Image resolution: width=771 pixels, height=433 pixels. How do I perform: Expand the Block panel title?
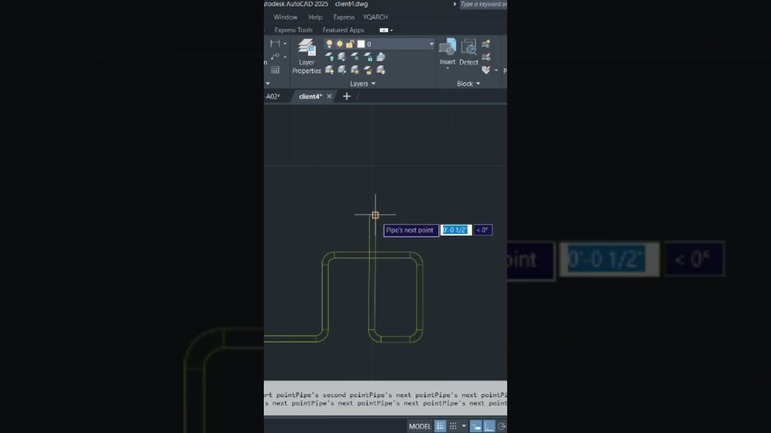pyautogui.click(x=468, y=84)
